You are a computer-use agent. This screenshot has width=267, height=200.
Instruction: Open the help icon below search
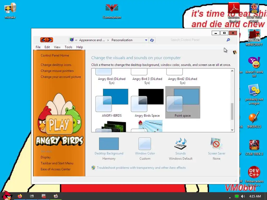235,52
